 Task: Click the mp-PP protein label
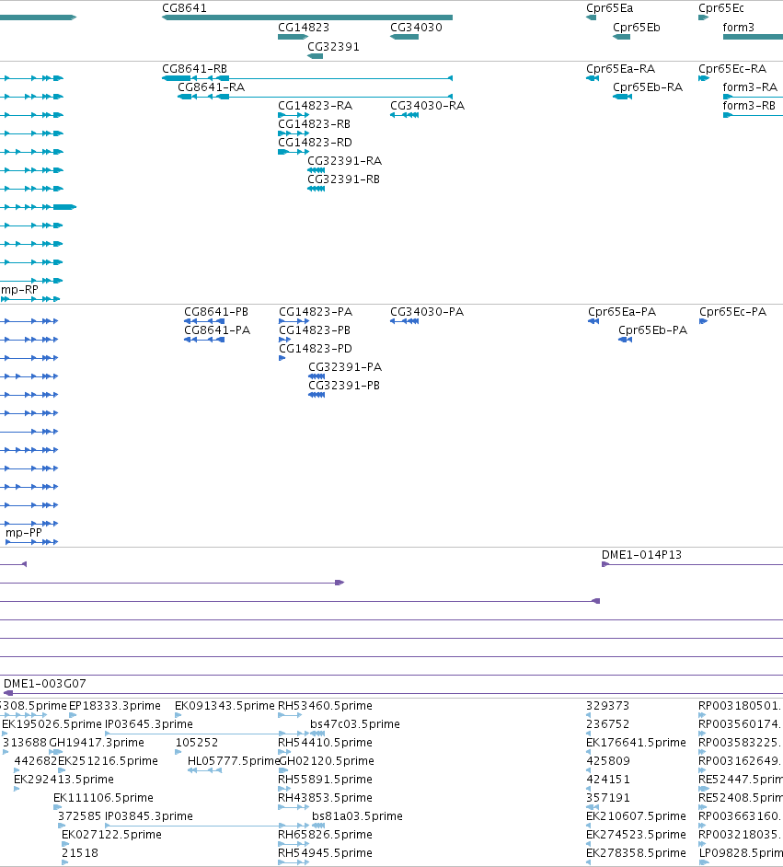(x=24, y=533)
